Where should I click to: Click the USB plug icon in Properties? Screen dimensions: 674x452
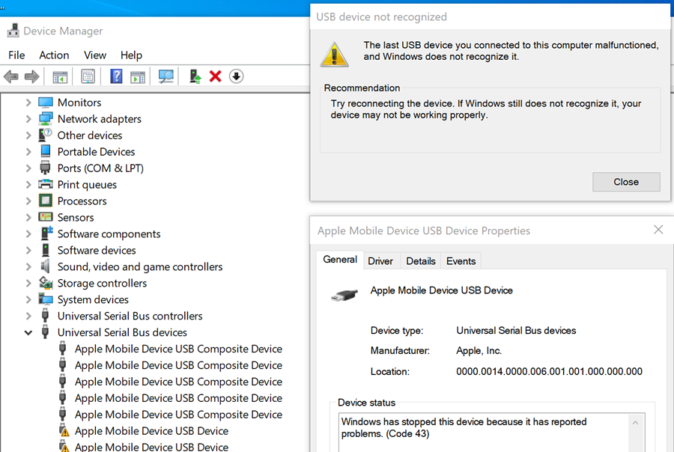click(344, 295)
